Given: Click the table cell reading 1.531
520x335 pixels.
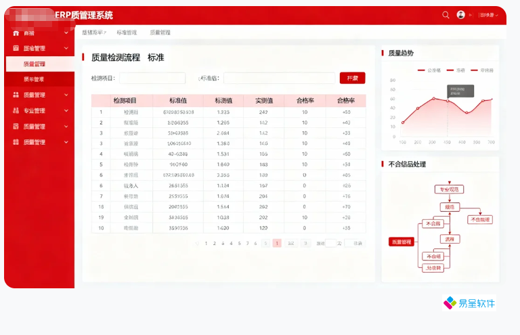Looking at the screenshot, I should coord(223,154).
